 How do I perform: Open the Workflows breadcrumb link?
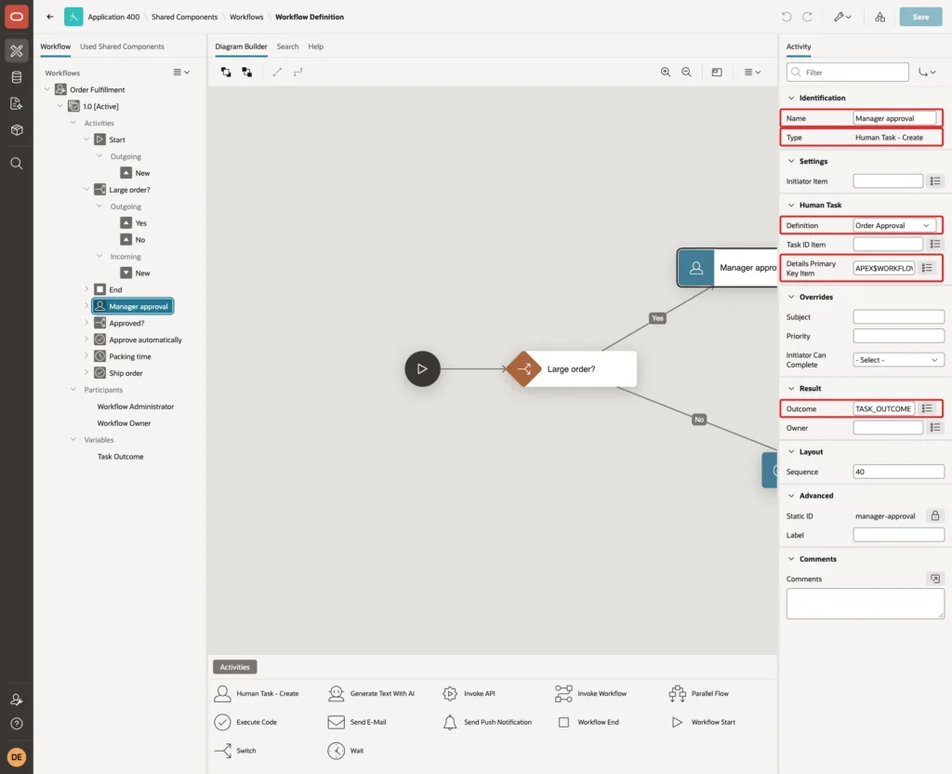[x=246, y=17]
